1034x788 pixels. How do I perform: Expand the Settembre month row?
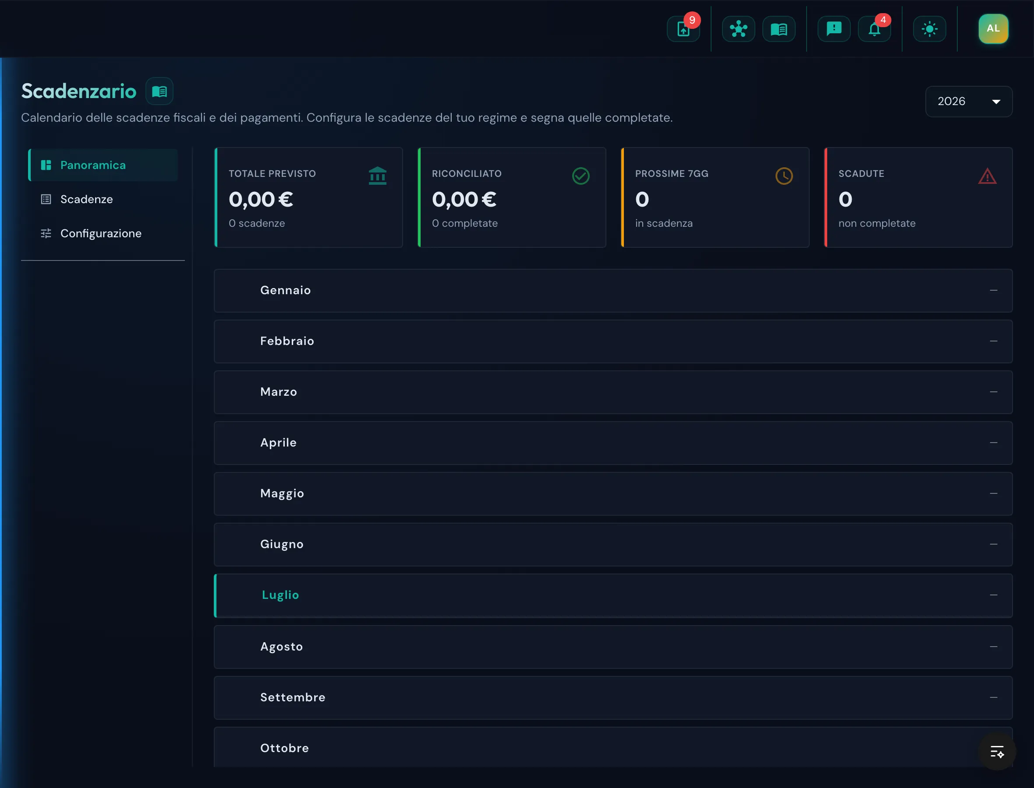pyautogui.click(x=613, y=697)
